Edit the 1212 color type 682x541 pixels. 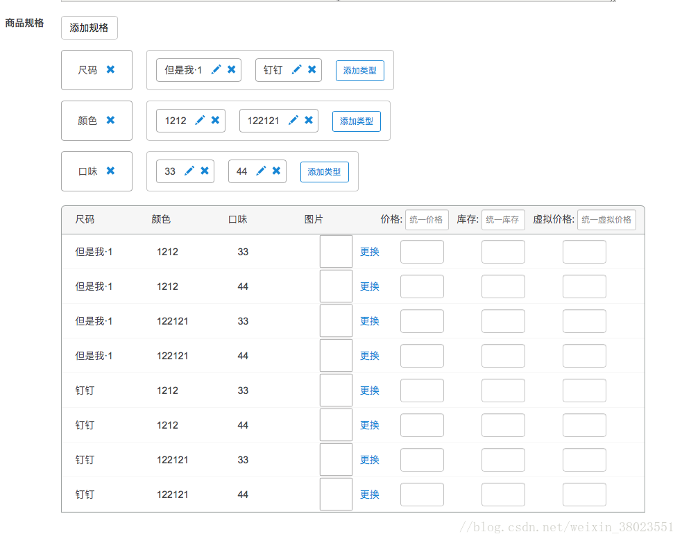click(x=200, y=120)
